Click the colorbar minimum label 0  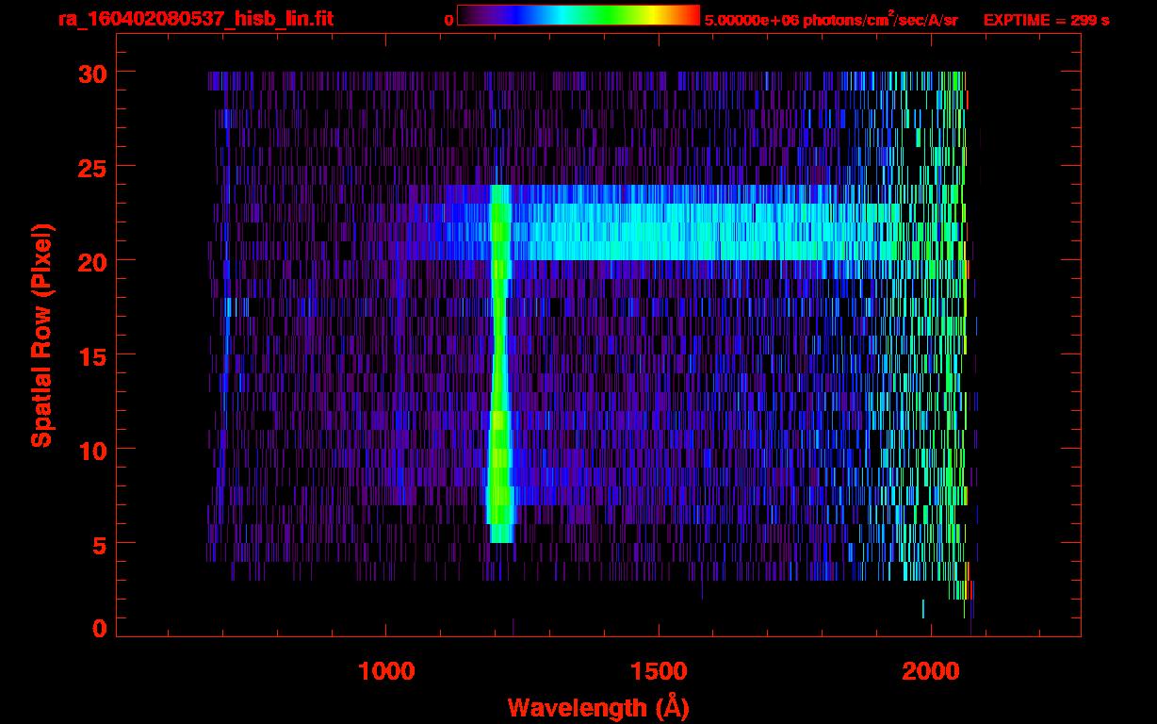click(448, 20)
